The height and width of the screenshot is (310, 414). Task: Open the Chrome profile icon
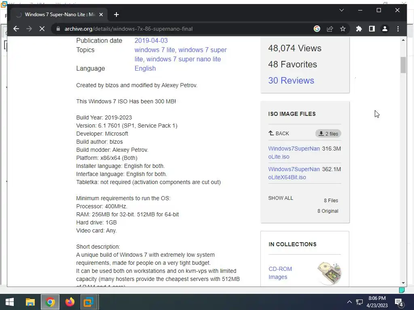385,29
